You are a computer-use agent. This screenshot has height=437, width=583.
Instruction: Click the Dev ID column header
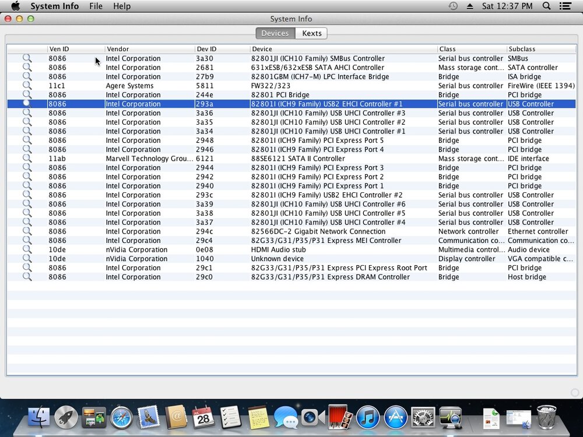coord(222,49)
